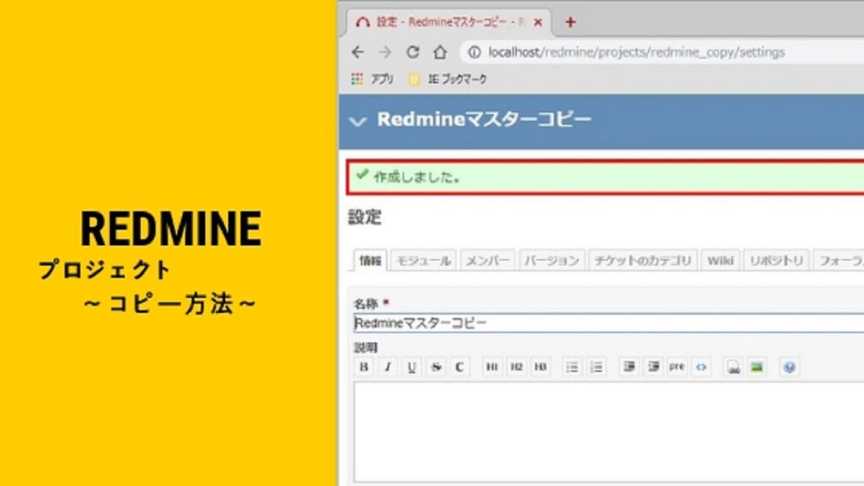The width and height of the screenshot is (864, 486).
Task: Insert Heading 2 with H2 button
Action: pyautogui.click(x=516, y=367)
